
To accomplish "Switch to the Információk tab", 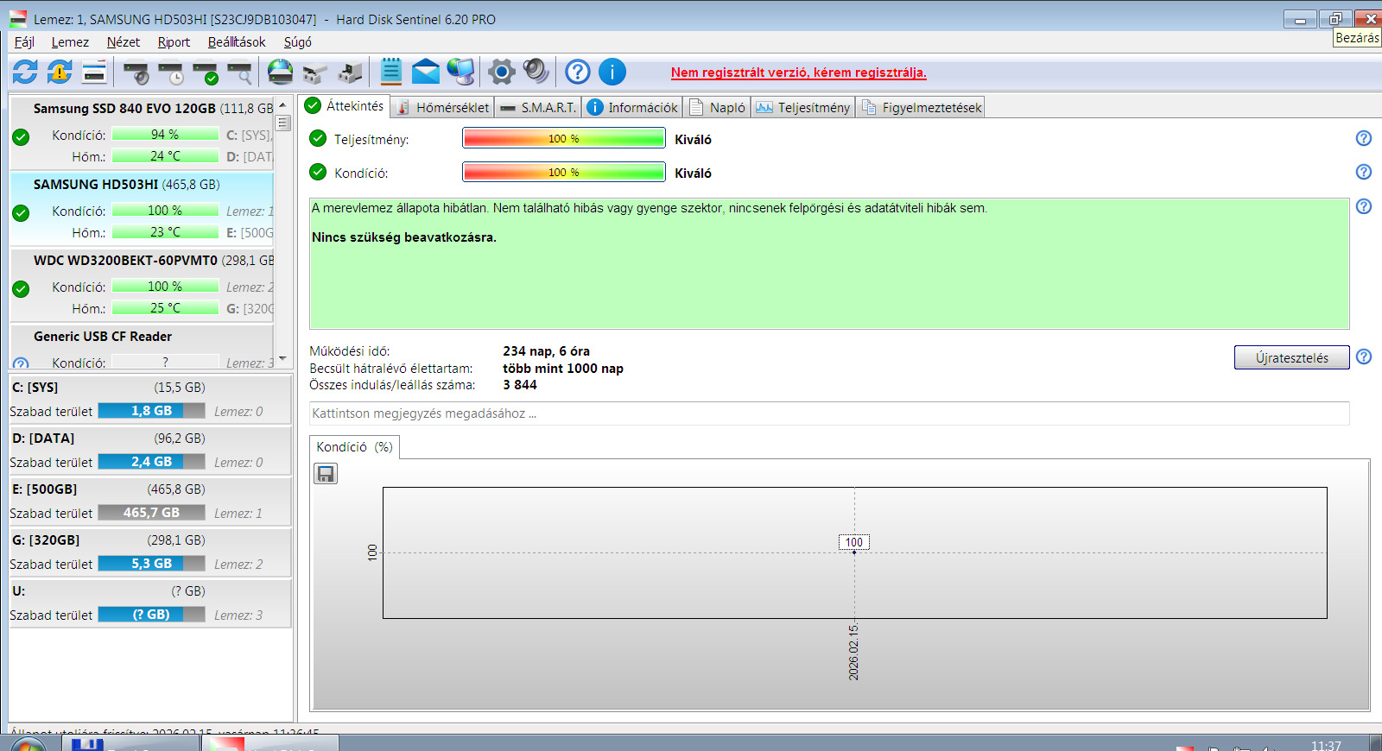I will pyautogui.click(x=633, y=107).
